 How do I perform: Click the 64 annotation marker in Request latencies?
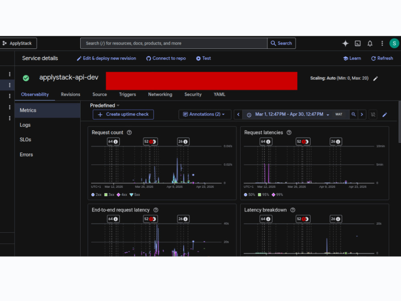pyautogui.click(x=266, y=142)
